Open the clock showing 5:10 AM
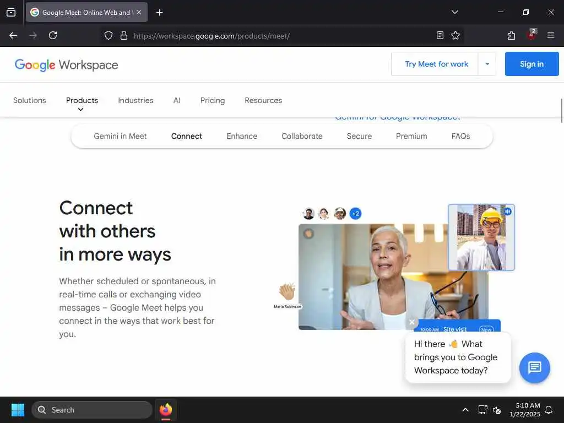 (525, 410)
